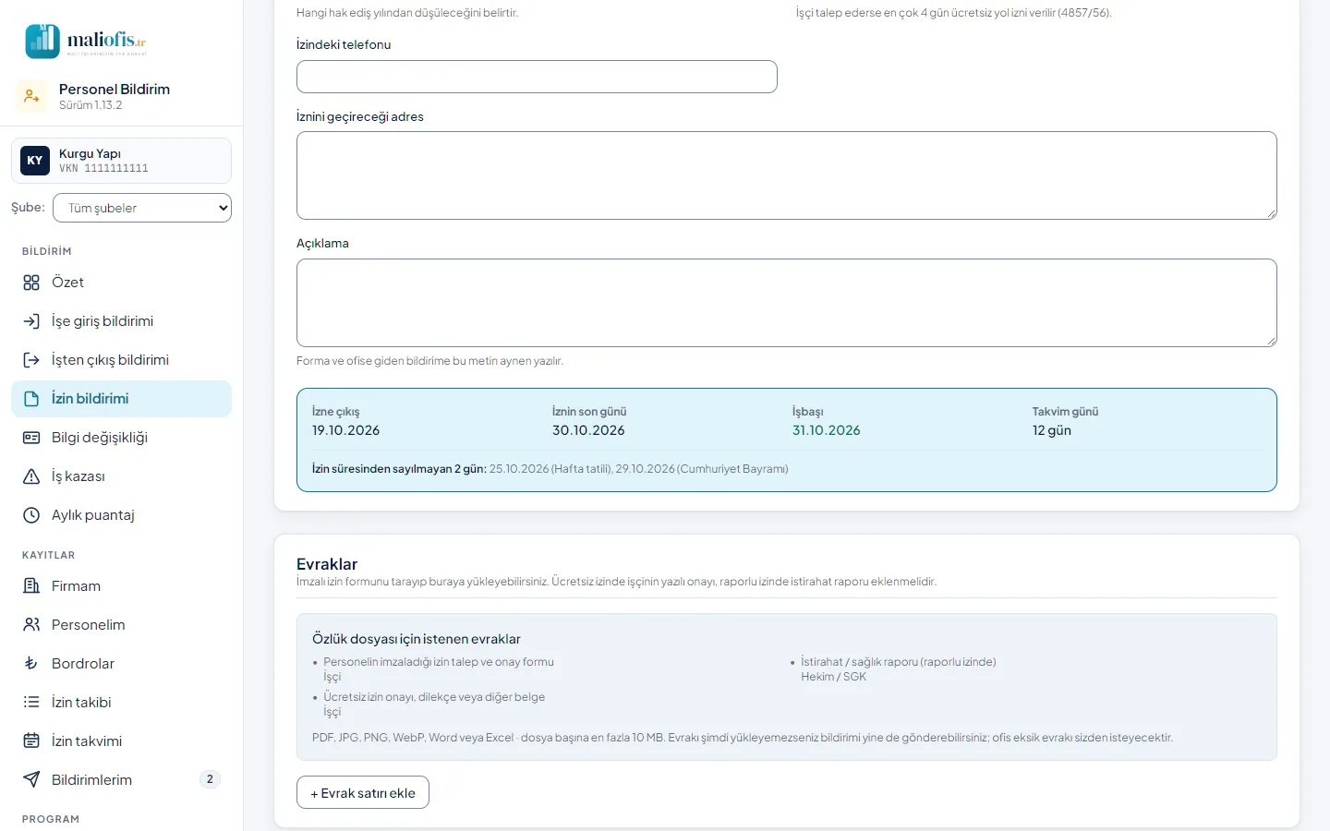Click the Bordrolar lira icon
This screenshot has height=831, width=1330.
click(31, 664)
